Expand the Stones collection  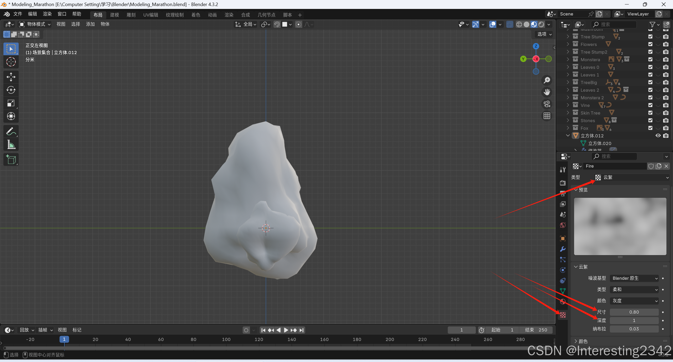(x=568, y=120)
